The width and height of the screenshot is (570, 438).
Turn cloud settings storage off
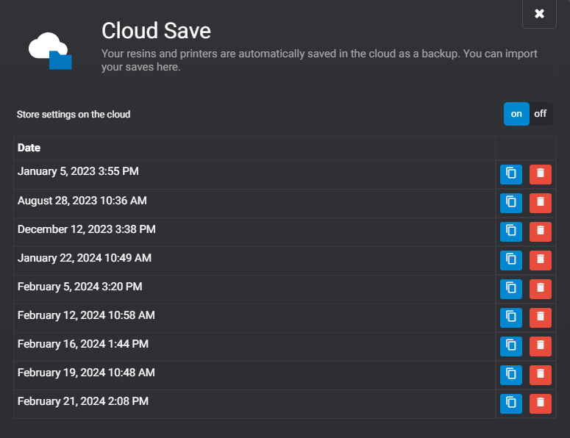(541, 114)
